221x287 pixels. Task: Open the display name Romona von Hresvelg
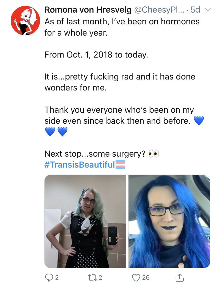88,10
